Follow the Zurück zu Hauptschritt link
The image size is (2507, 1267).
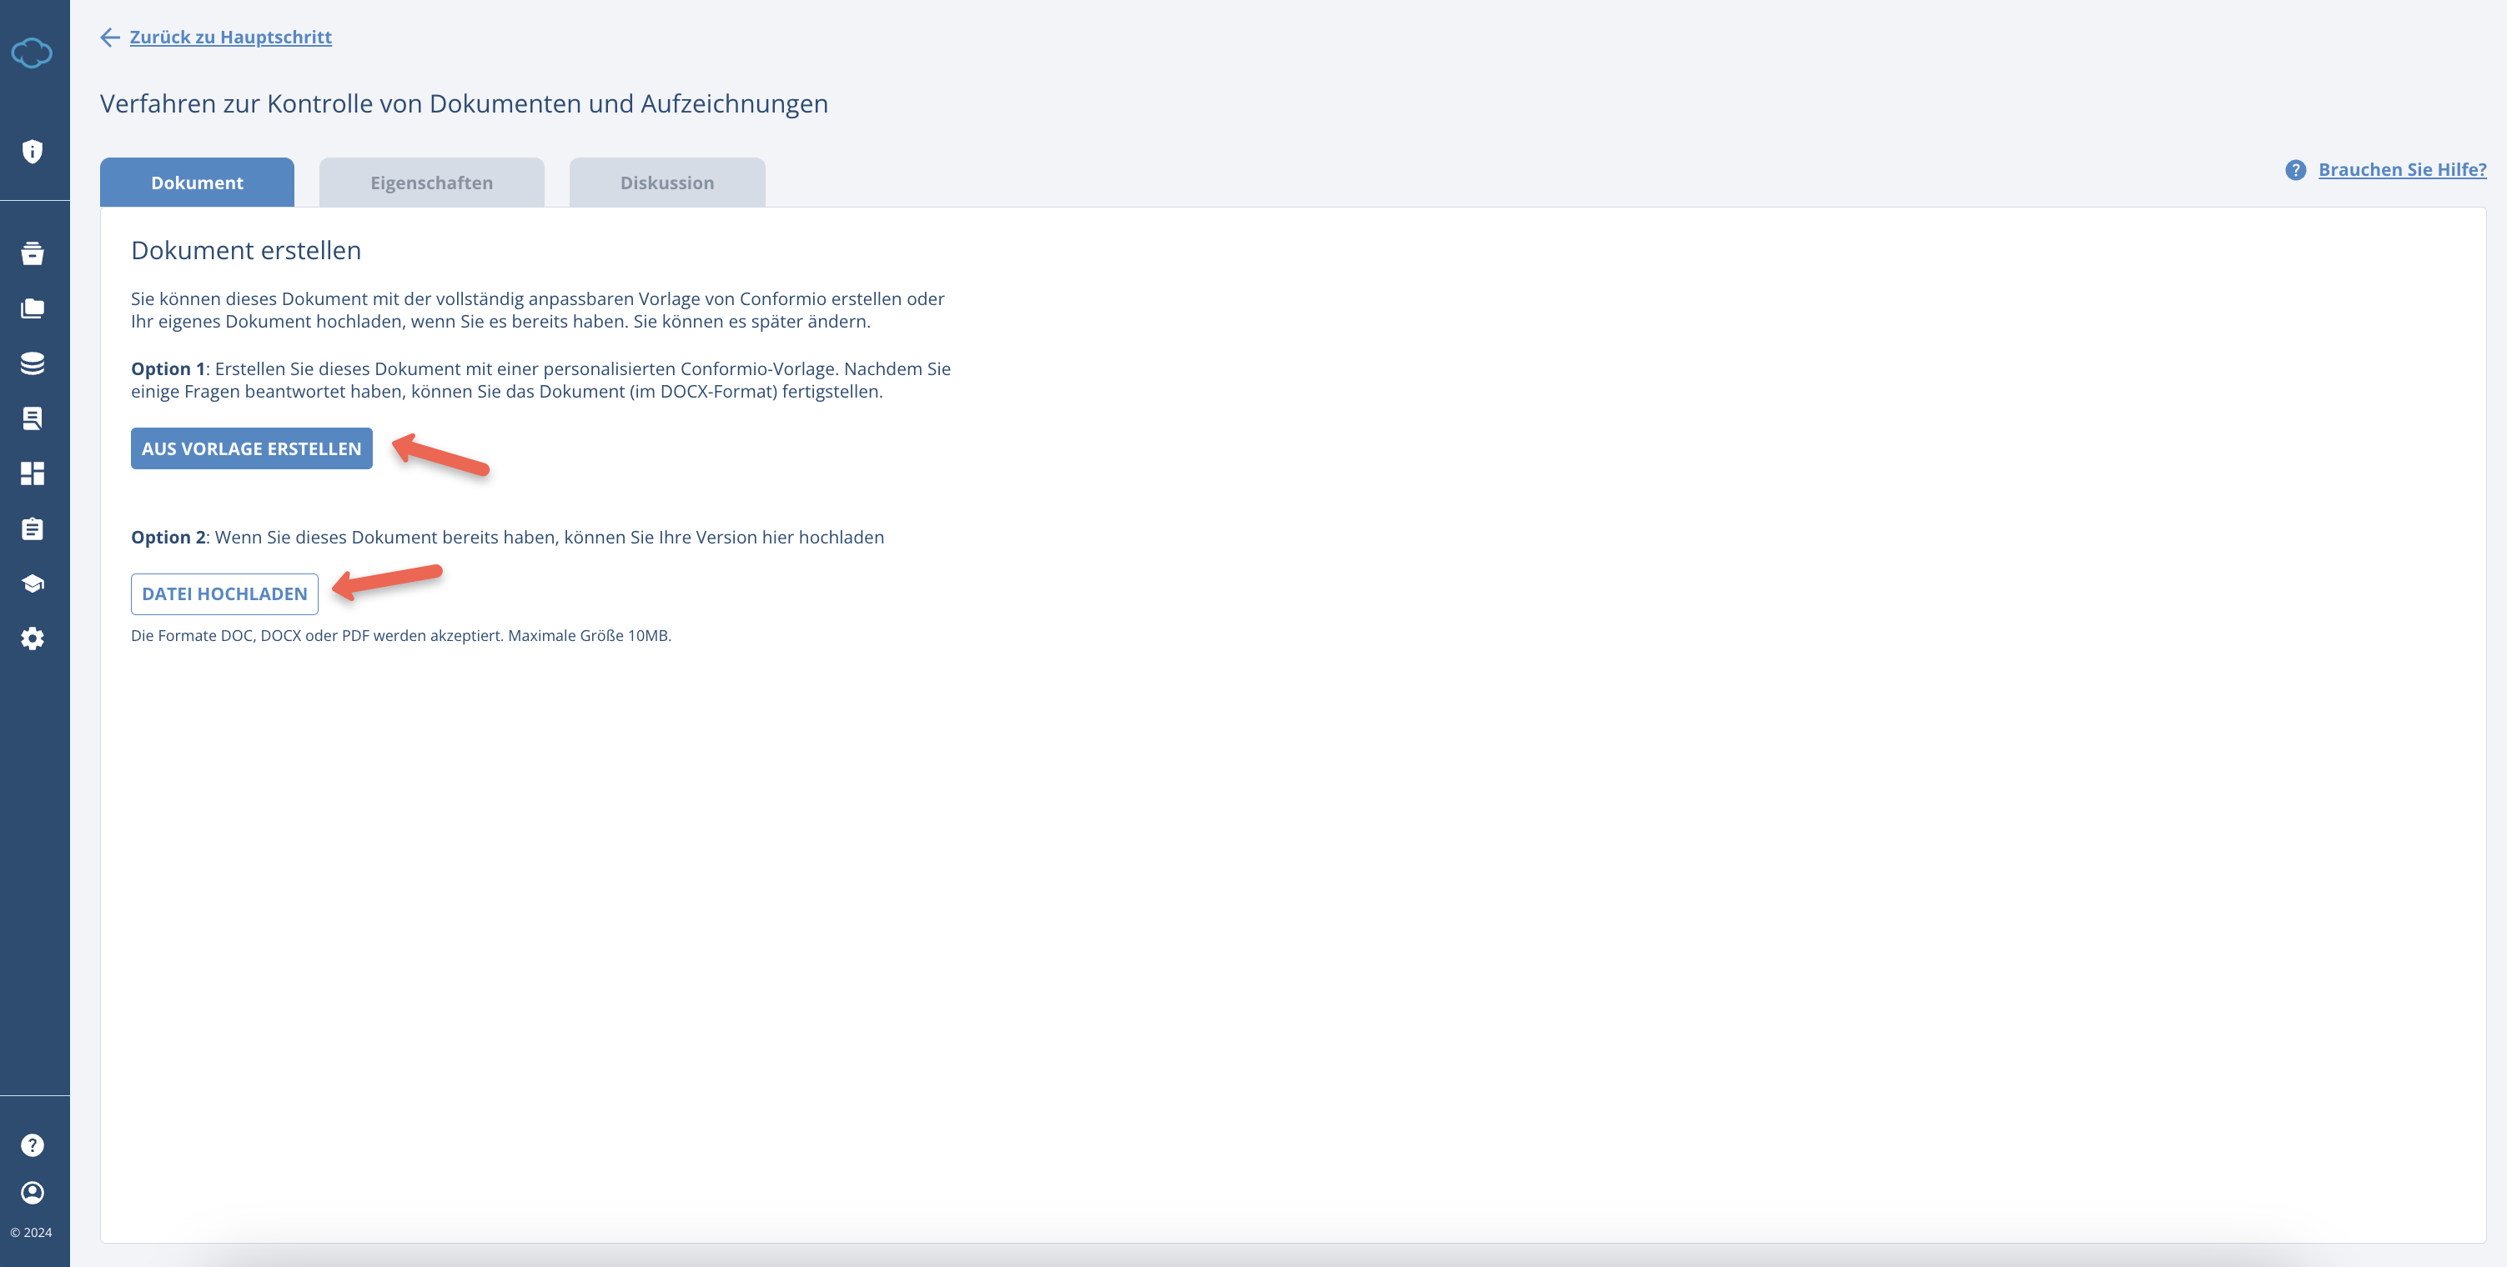(229, 37)
